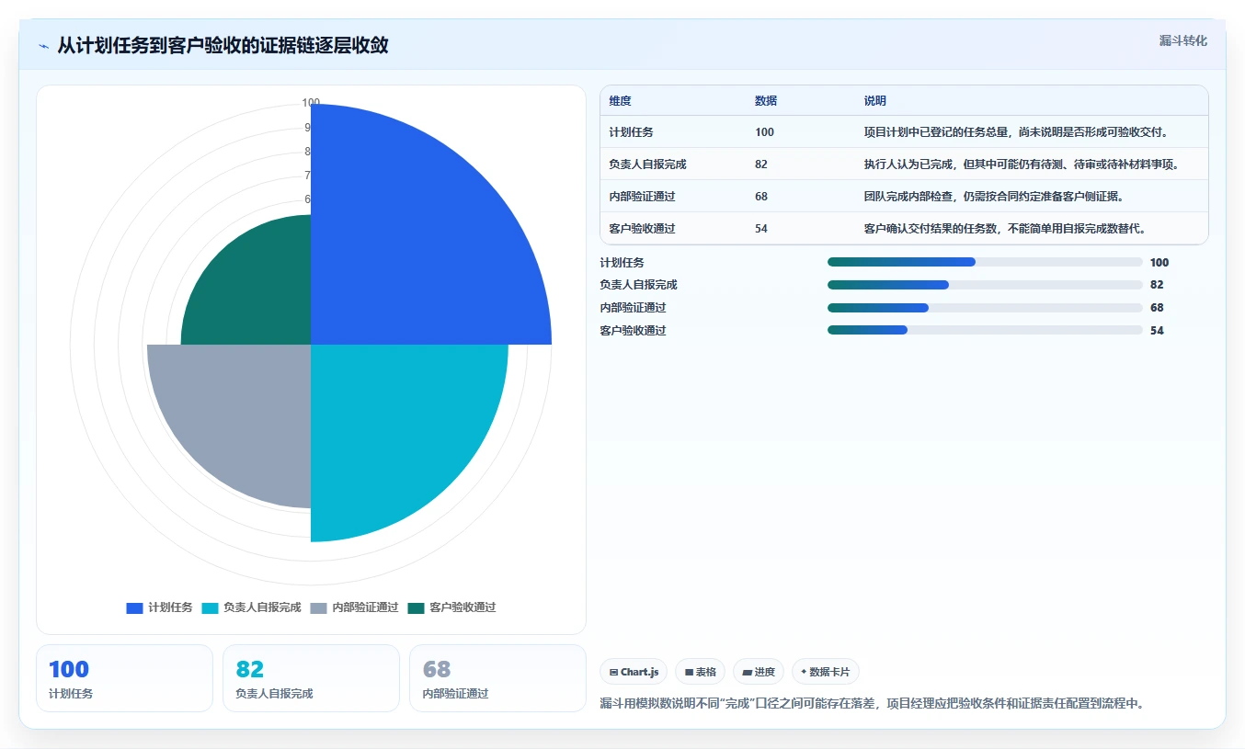Click the 计划任务 progress bar

coord(985,262)
